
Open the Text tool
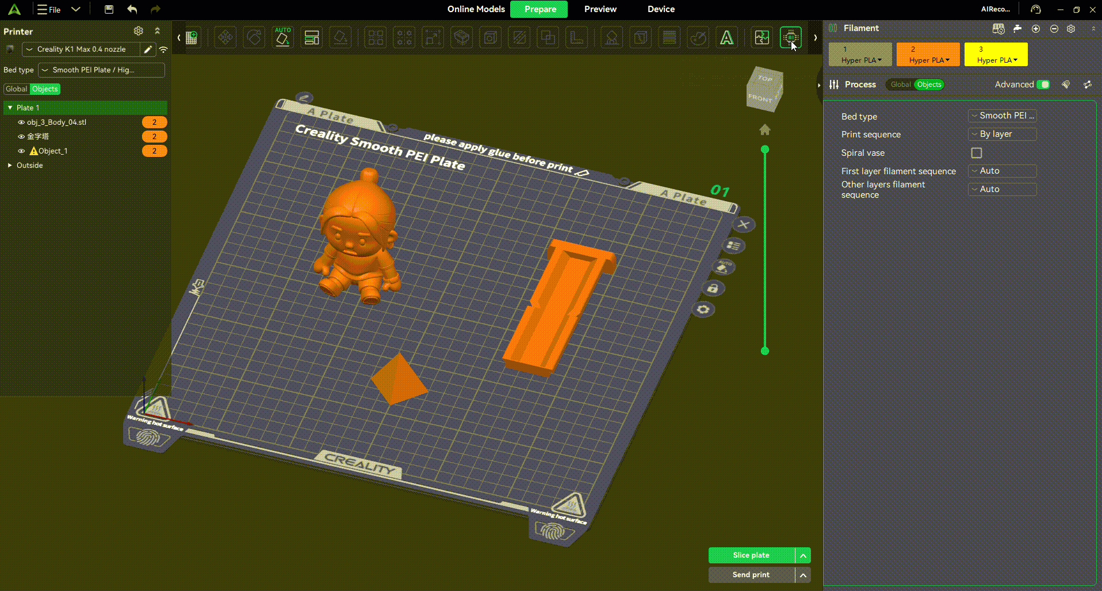tap(726, 37)
